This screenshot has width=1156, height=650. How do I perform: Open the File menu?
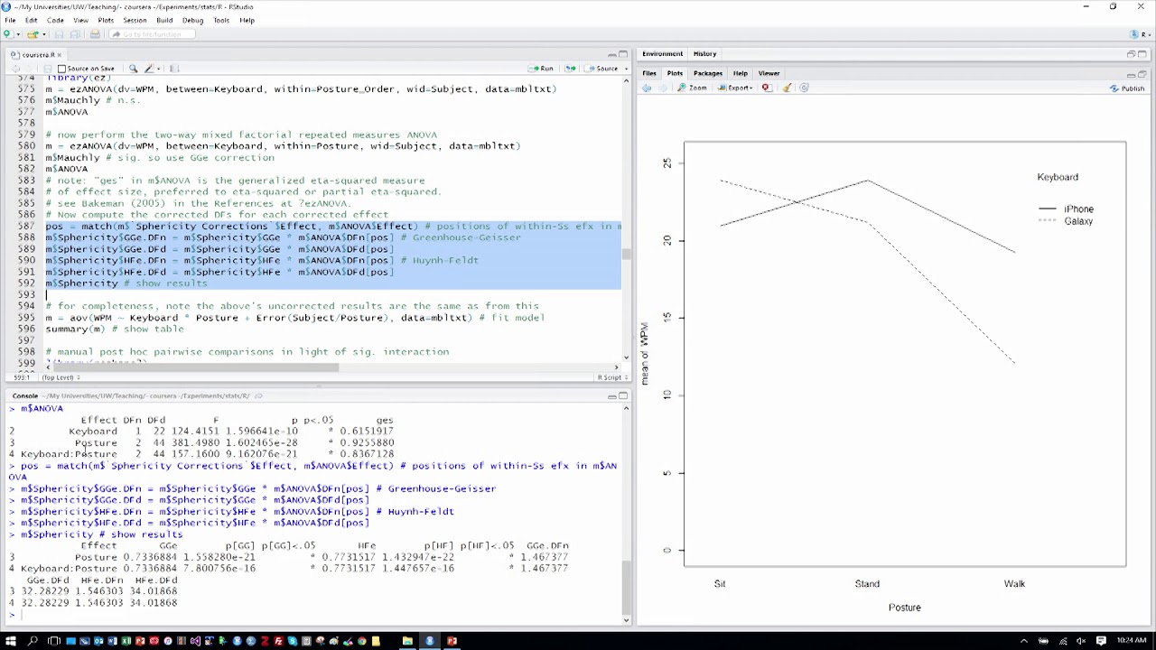10,20
